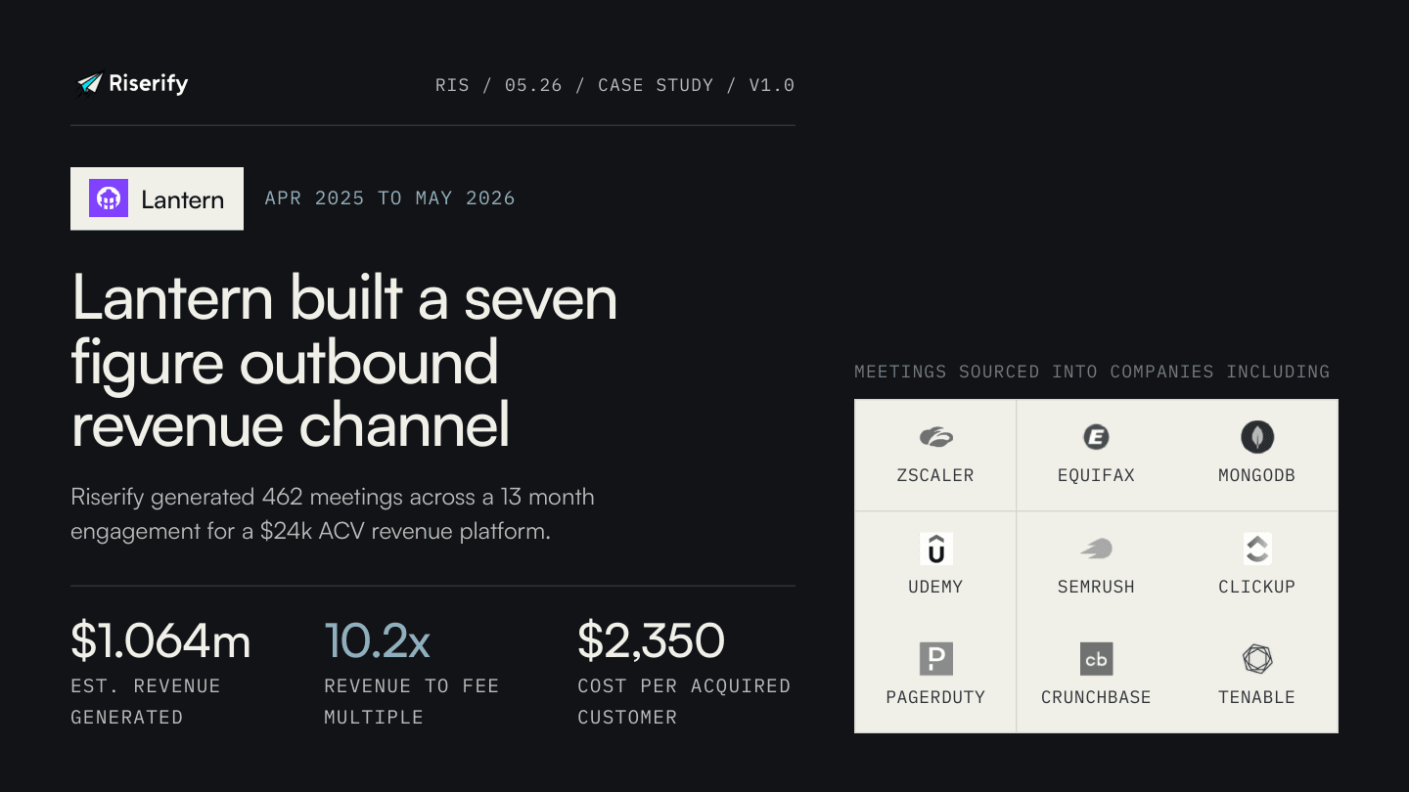Click the Meetings Sourced Into Companies heading

pos(1092,372)
